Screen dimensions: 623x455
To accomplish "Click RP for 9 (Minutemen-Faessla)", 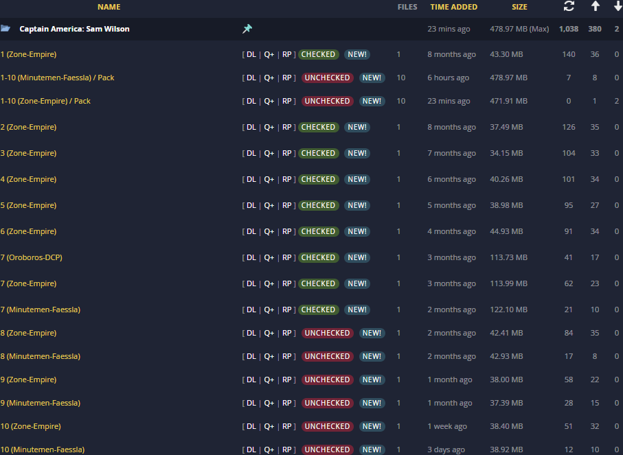I will pos(287,404).
